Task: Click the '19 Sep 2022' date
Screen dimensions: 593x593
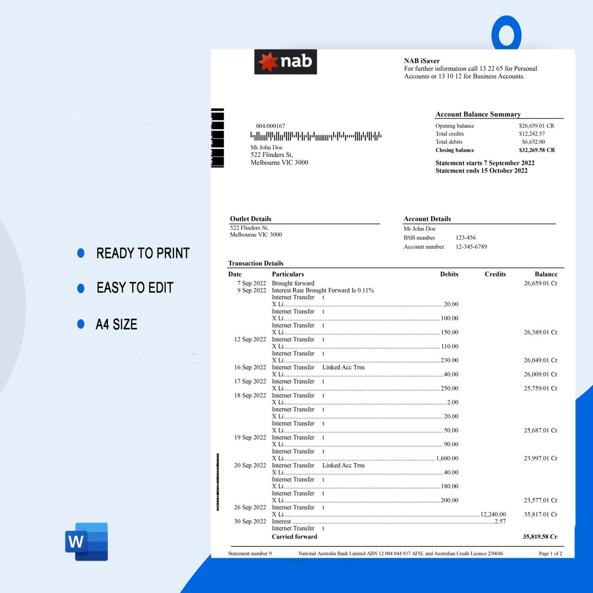Action: coord(250,438)
